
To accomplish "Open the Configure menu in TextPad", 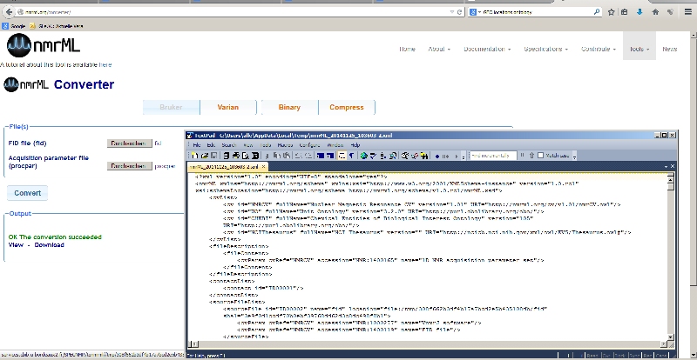I will pos(309,145).
